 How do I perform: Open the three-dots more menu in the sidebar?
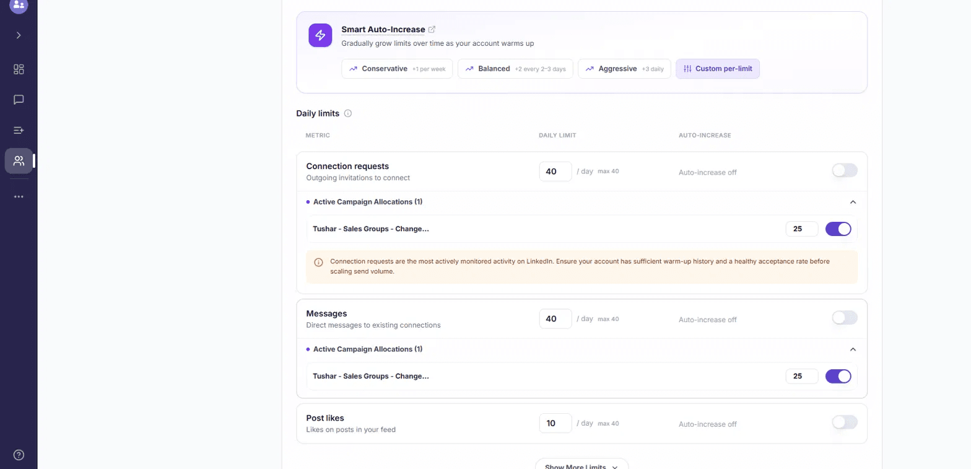click(19, 196)
